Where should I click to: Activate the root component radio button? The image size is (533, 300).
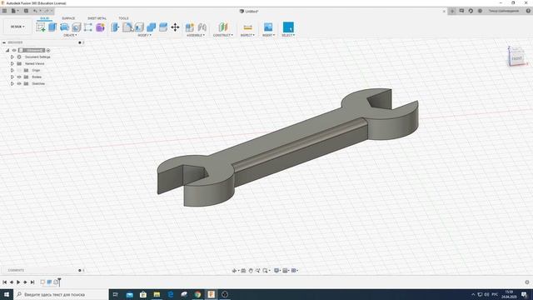point(48,50)
